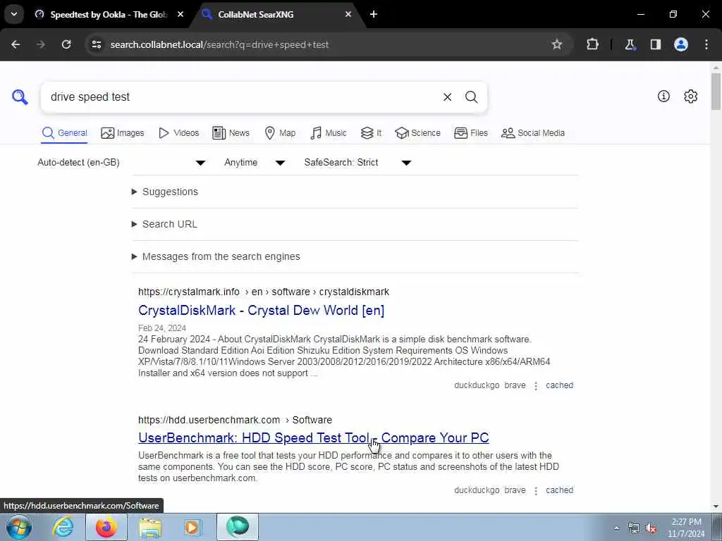Open cached link for UserBenchmark result
Viewport: 722px width, 541px height.
tap(559, 490)
